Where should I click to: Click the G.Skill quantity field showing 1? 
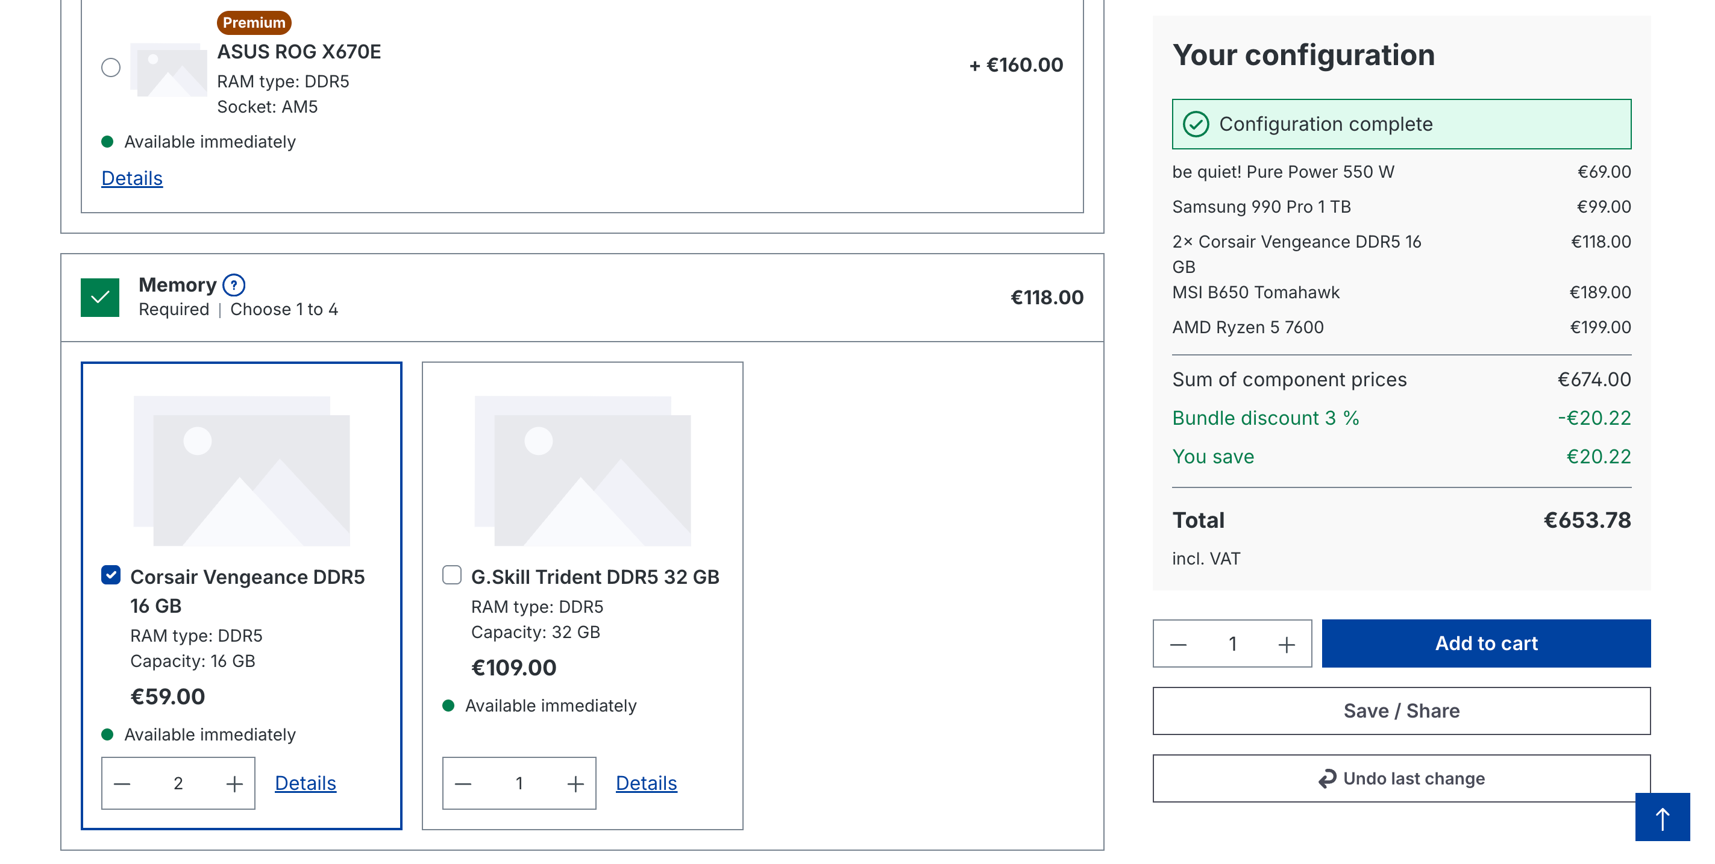[519, 783]
